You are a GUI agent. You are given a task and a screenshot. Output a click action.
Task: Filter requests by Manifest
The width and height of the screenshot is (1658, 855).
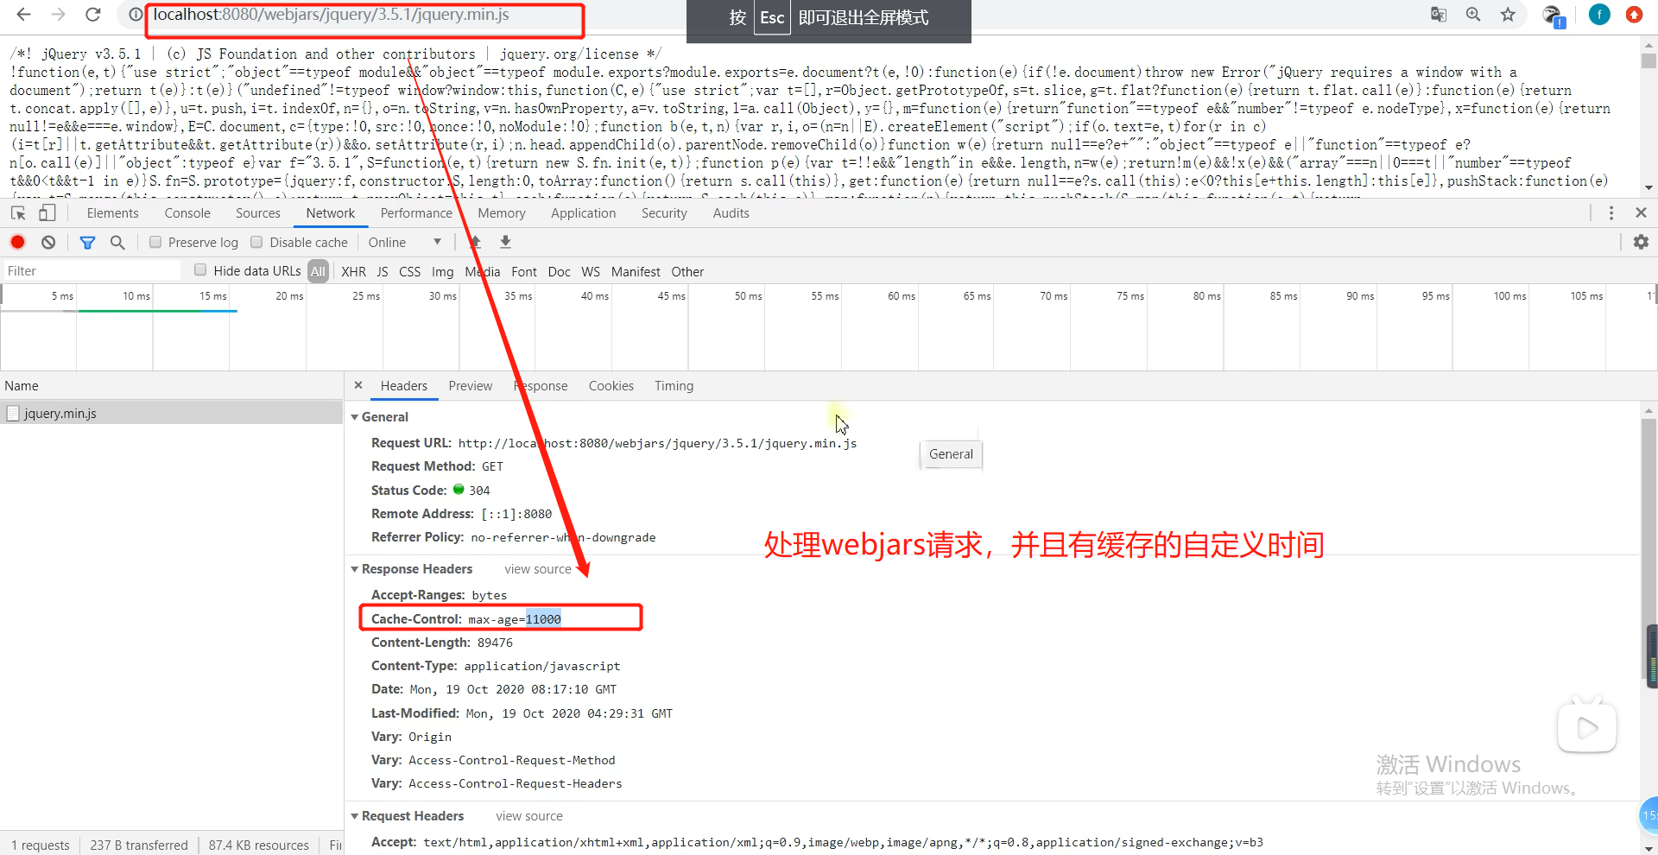tap(636, 271)
